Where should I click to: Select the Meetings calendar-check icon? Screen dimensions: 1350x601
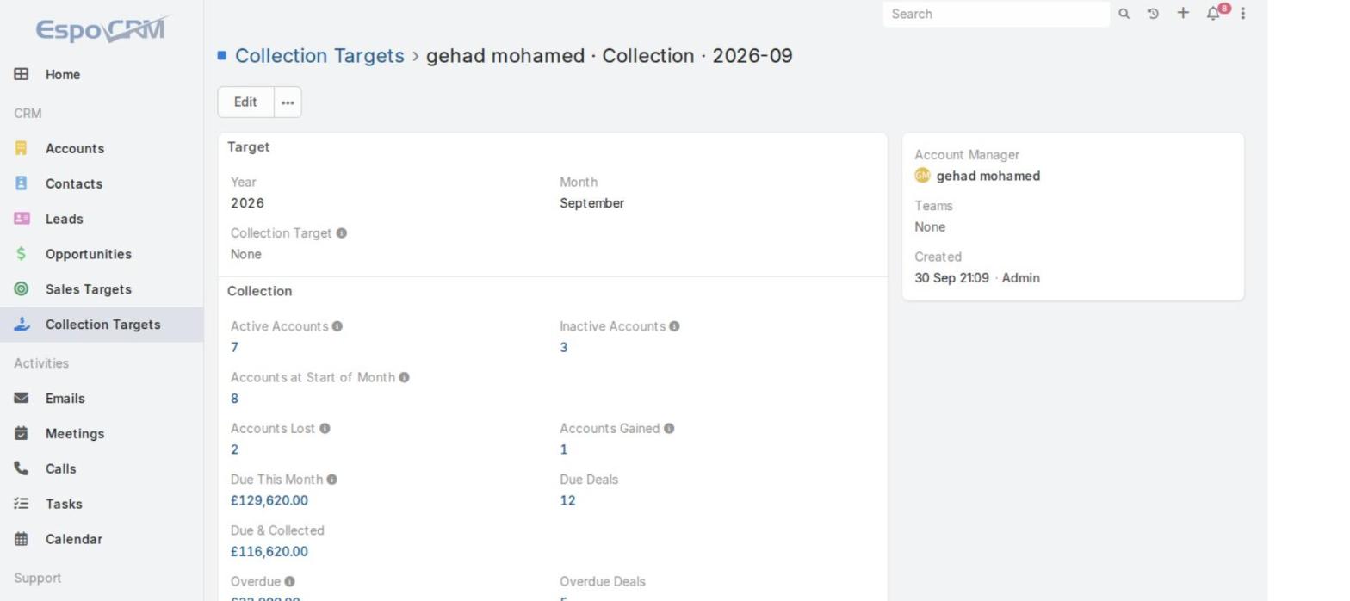(x=22, y=433)
